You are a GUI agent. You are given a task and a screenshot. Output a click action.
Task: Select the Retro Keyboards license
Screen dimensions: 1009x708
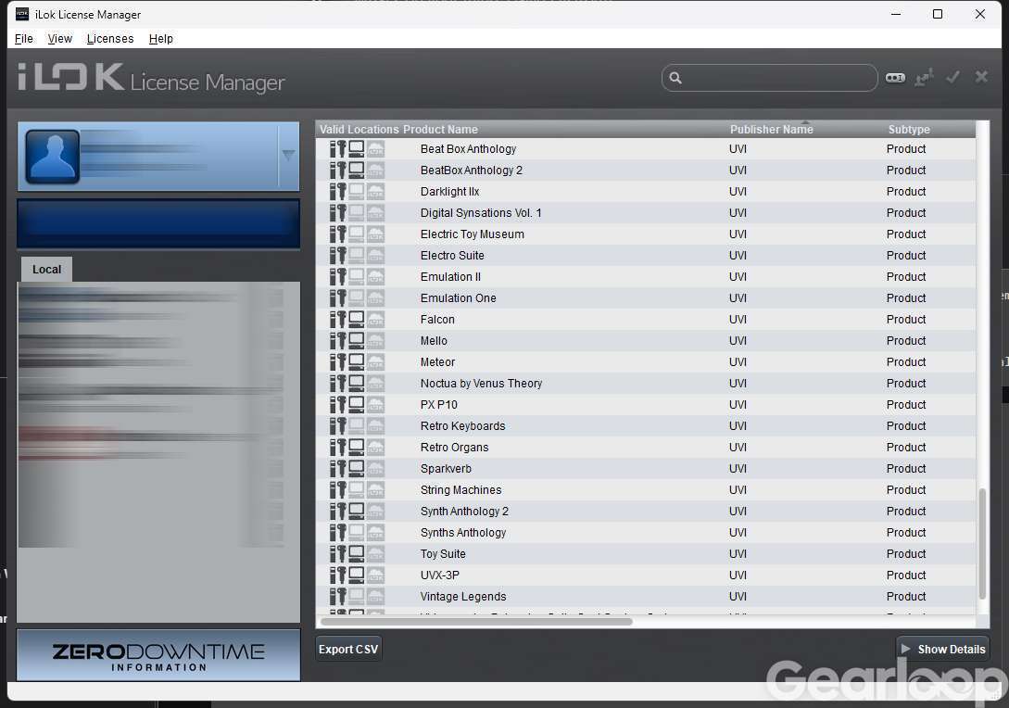(646, 425)
